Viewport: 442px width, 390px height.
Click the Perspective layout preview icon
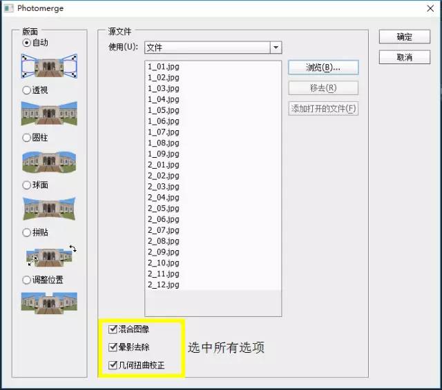point(49,113)
